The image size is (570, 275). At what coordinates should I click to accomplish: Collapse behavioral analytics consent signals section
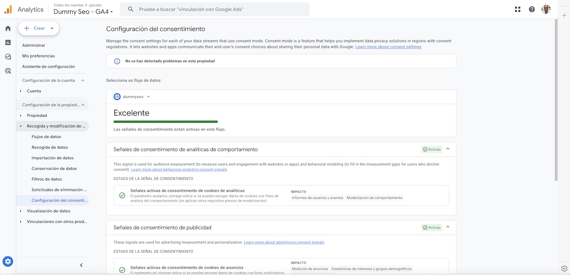pyautogui.click(x=448, y=149)
